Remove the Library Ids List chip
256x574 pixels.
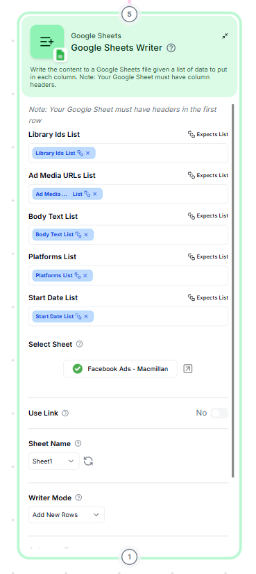(88, 153)
